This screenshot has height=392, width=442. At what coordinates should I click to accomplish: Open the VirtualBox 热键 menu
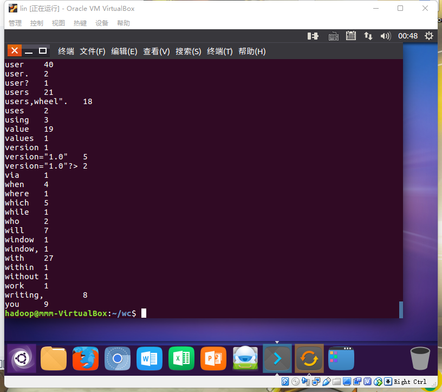[x=80, y=23]
